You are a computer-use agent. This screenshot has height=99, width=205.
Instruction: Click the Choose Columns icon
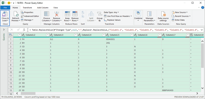[47, 14]
